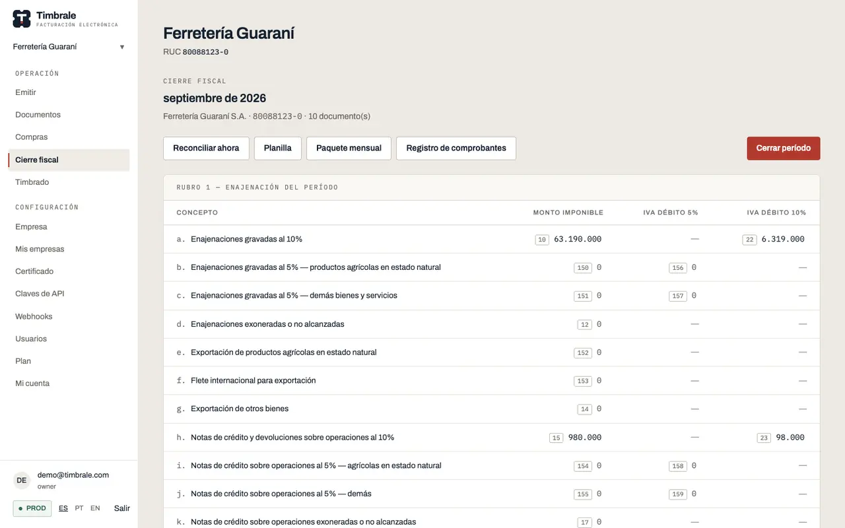The image size is (845, 528).
Task: Go to Documentos in sidebar
Action: click(38, 115)
